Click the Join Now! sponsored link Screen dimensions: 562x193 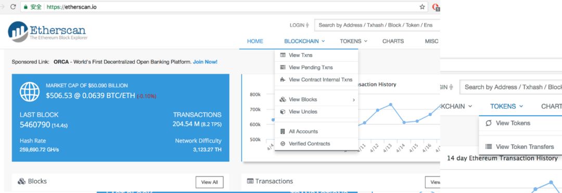point(205,62)
